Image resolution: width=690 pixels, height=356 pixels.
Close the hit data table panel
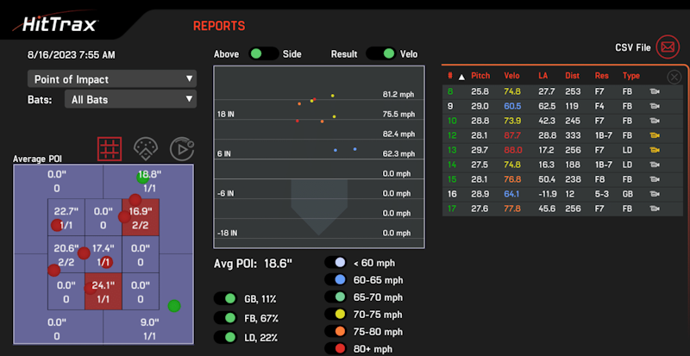click(x=674, y=77)
